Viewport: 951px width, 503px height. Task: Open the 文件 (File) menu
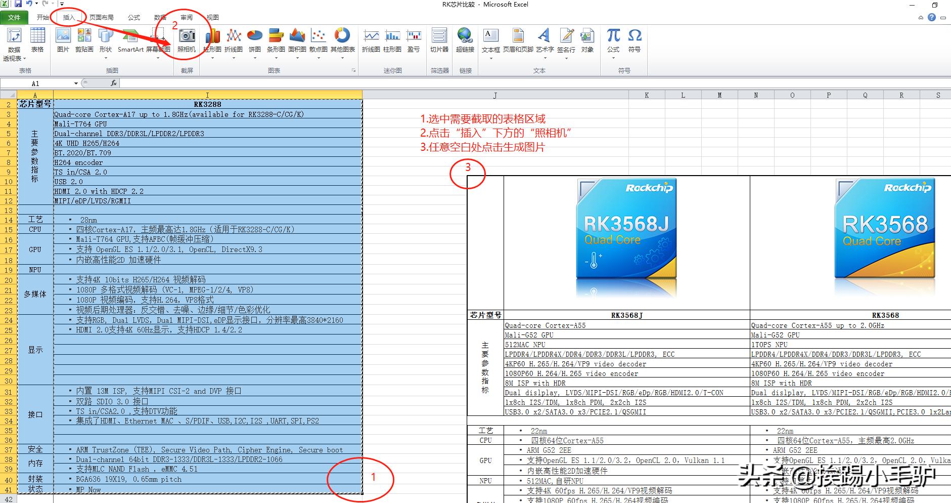[14, 17]
